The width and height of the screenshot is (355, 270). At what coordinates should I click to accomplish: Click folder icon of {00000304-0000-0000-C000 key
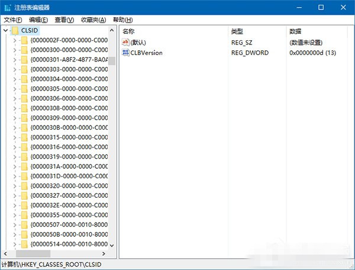24,79
